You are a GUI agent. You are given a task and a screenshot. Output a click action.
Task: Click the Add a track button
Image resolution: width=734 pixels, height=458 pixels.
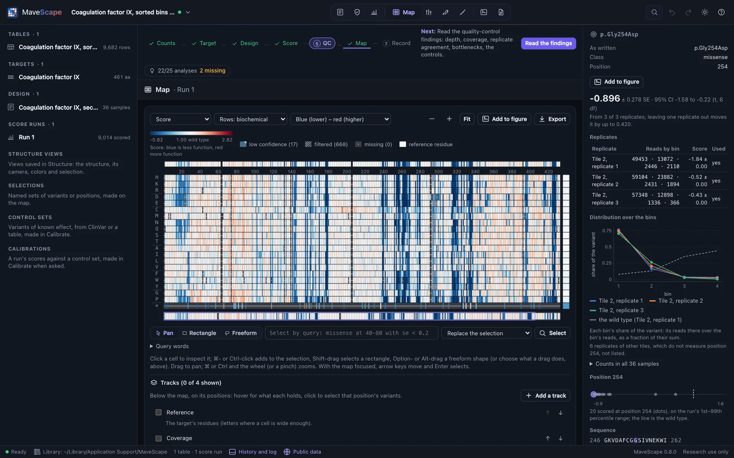click(x=545, y=396)
